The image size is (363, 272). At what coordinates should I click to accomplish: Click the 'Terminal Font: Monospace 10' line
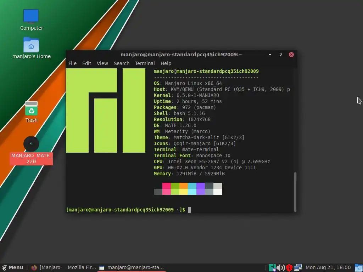pos(192,155)
